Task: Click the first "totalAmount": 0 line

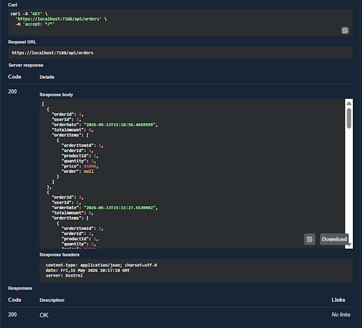Action: (72, 130)
